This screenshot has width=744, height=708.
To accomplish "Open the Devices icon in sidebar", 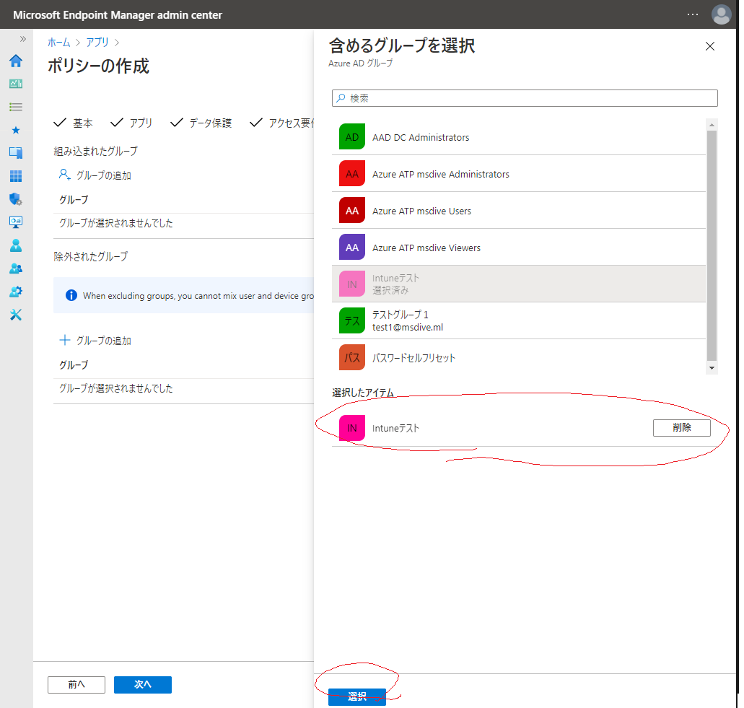I will tap(16, 153).
